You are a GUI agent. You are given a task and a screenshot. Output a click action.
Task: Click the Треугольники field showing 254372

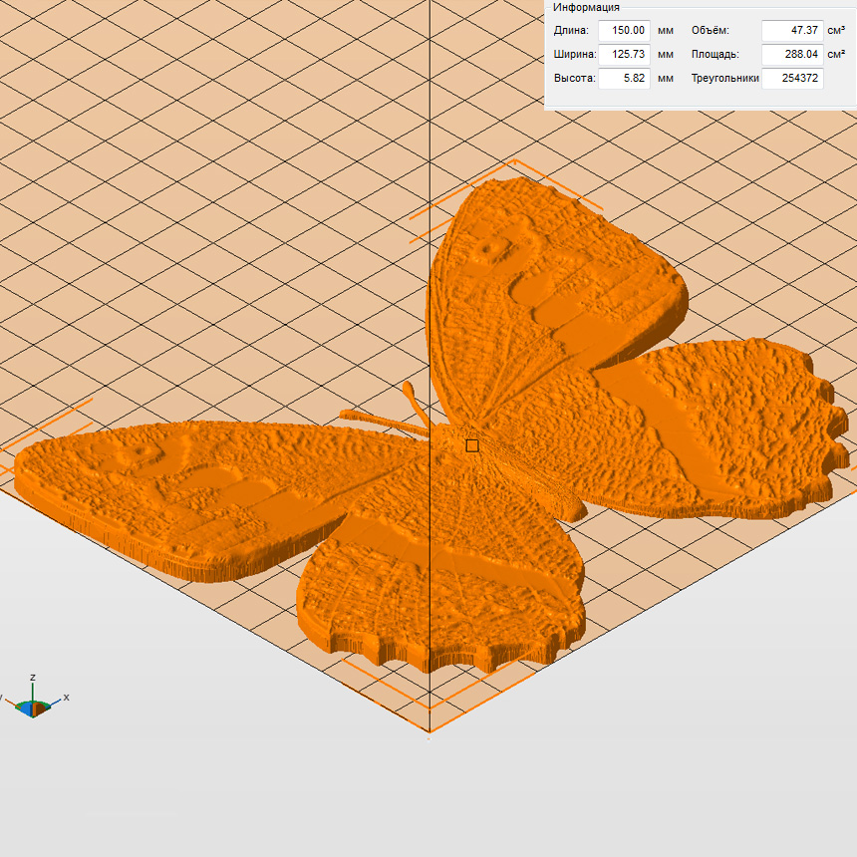(x=792, y=78)
